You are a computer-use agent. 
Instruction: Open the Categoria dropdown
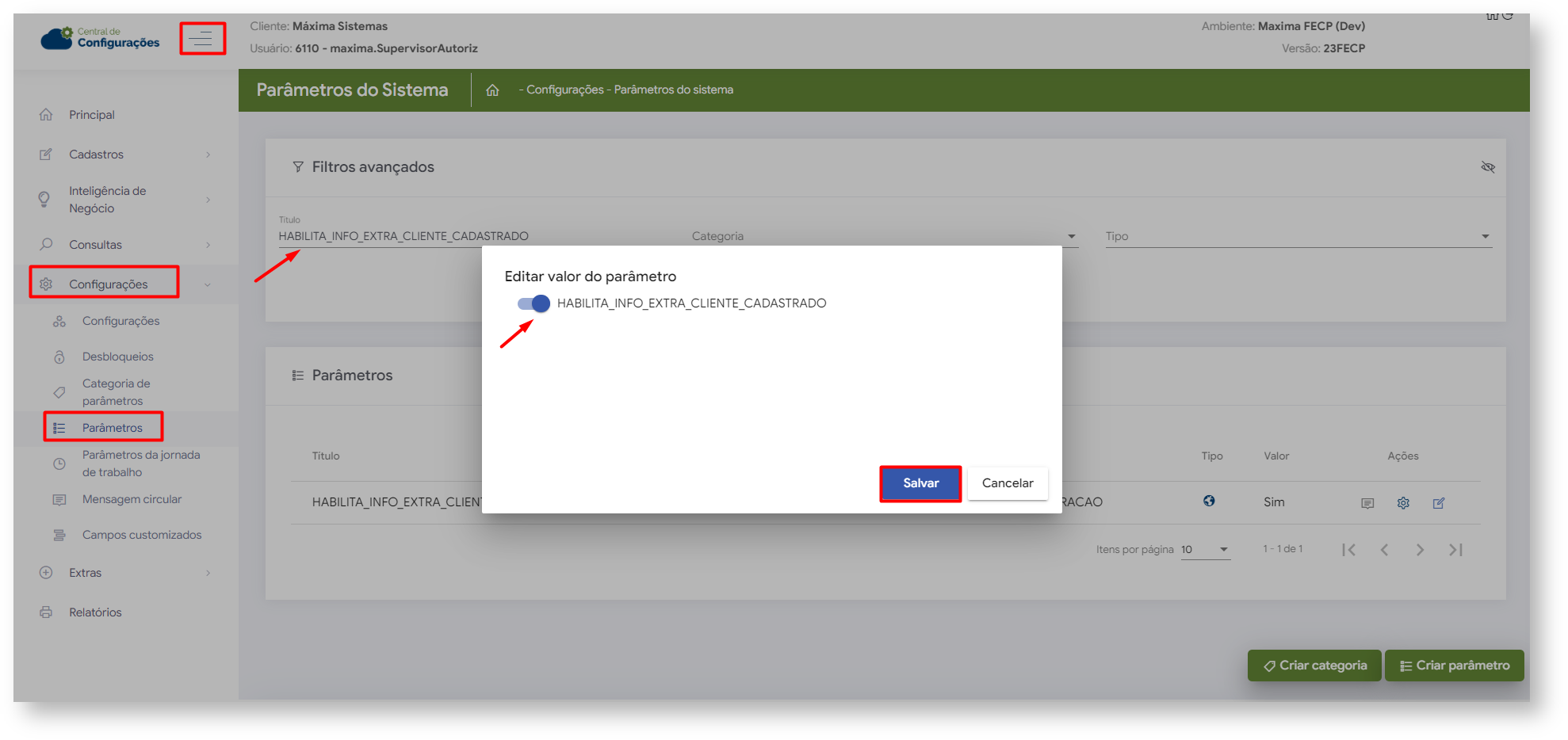click(883, 236)
